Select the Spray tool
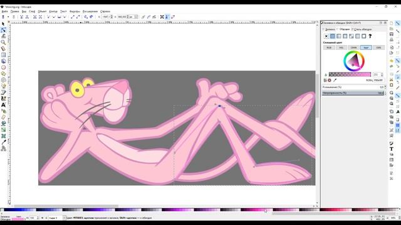401x225 pixels. click(x=3, y=111)
